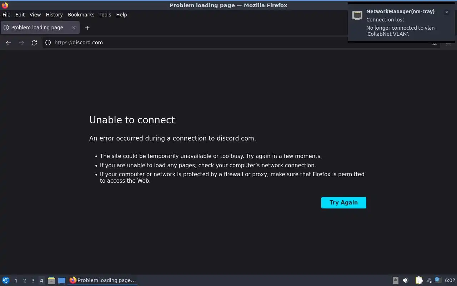
Task: Open the file manager from the taskbar
Action: coord(51,280)
